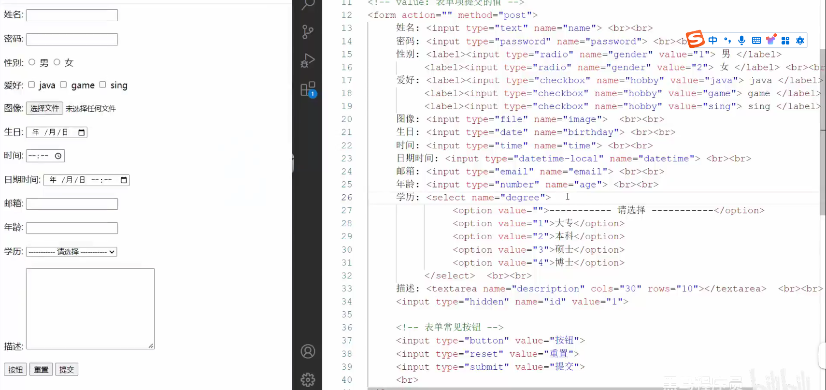Select the 男 radio button

coord(32,62)
